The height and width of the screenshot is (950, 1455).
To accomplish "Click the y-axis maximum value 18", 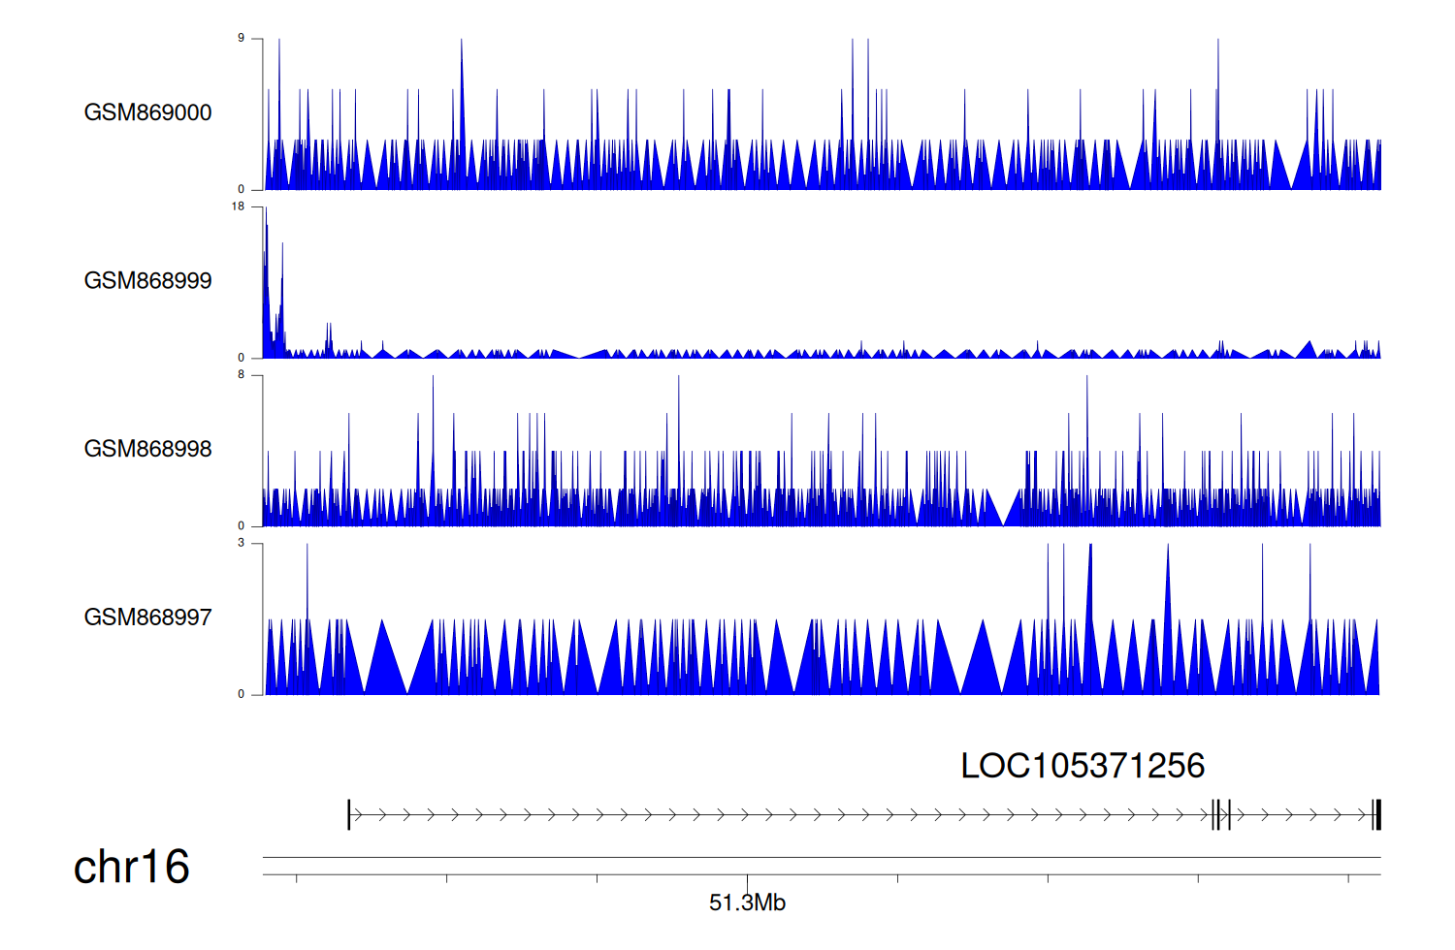I will tap(238, 206).
